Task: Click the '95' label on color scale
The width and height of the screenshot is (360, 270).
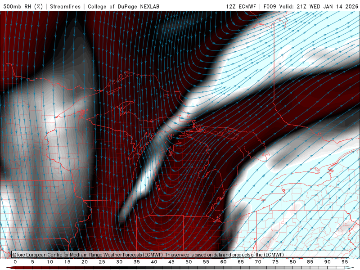Action: pos(345,262)
